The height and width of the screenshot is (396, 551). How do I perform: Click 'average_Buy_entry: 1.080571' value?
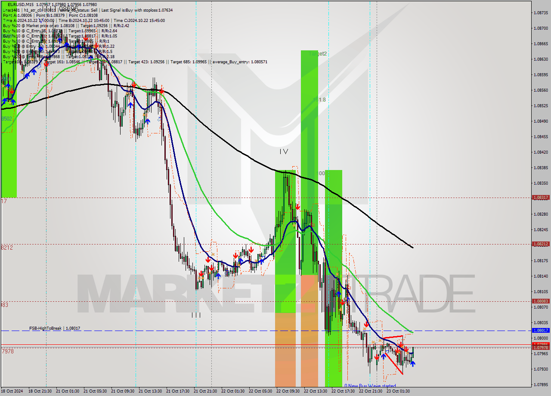tap(239, 62)
